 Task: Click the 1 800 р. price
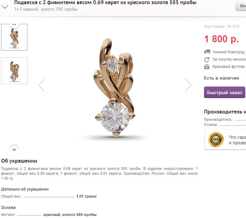click(x=221, y=39)
